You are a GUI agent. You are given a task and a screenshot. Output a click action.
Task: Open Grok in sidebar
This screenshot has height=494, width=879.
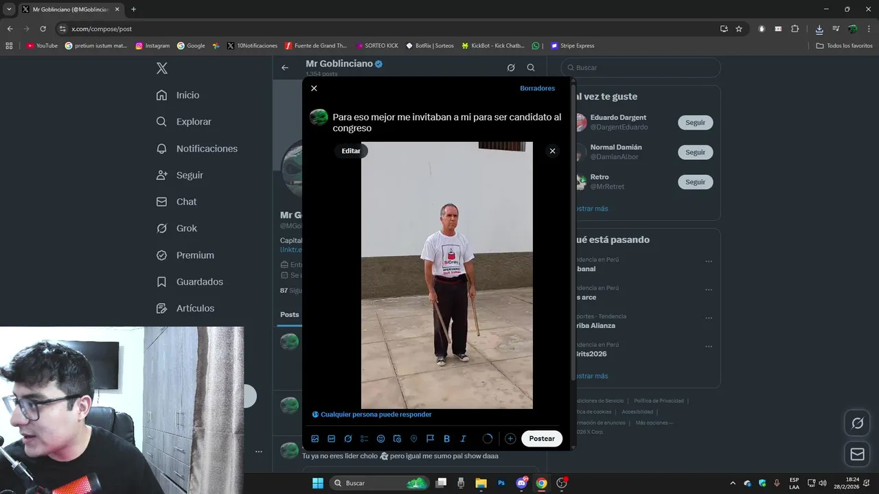(176, 228)
